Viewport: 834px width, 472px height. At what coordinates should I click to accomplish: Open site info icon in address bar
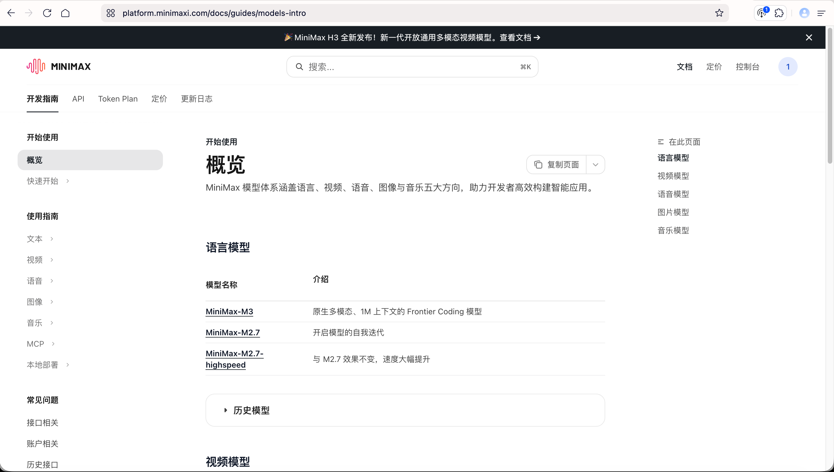point(111,13)
